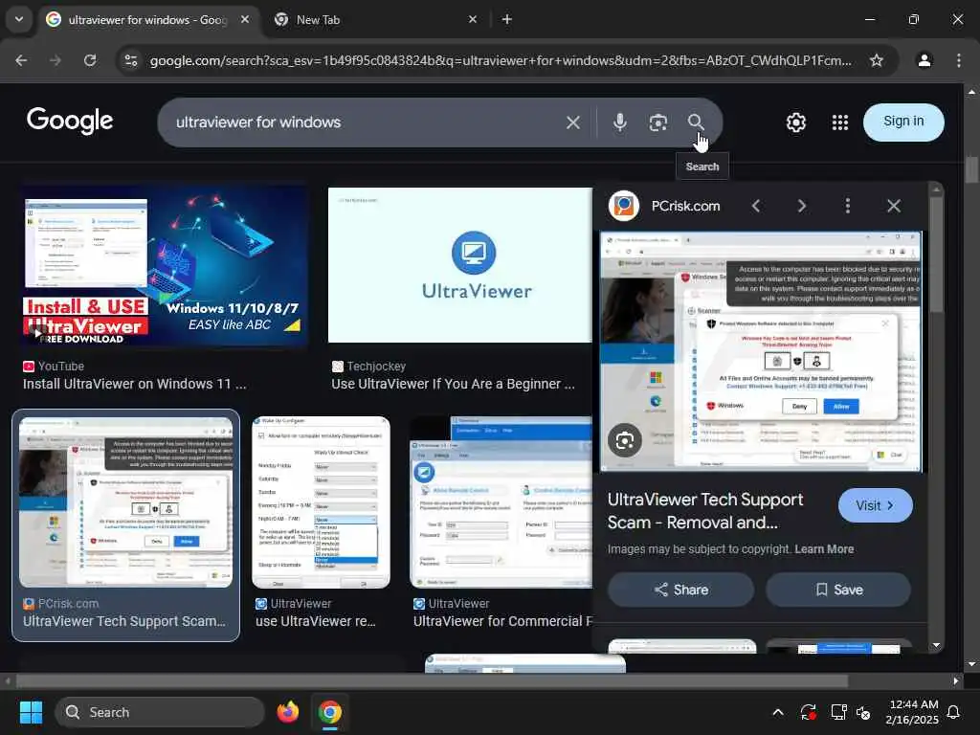Search inside image with Lens overlay icon

(624, 440)
